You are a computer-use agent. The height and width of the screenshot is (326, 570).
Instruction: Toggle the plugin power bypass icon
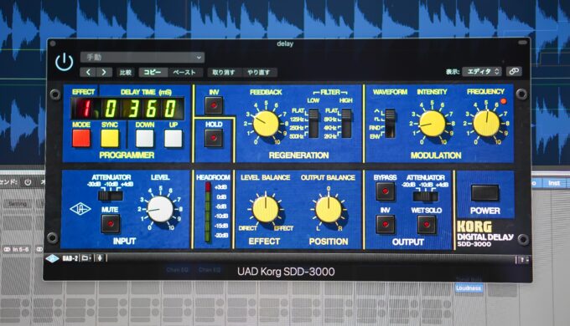click(65, 62)
